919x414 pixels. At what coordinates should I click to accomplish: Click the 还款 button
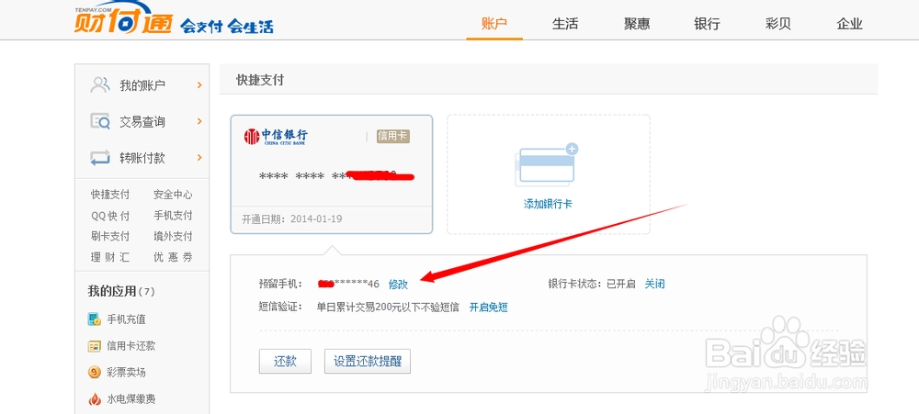click(285, 362)
